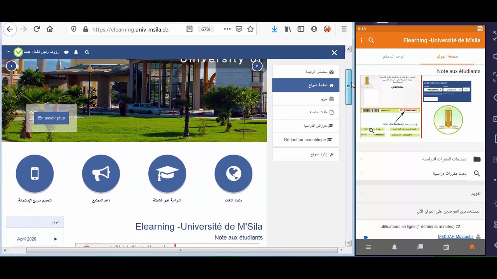Click the blocked-content extension icon
This screenshot has height=279, width=497.
tap(327, 29)
